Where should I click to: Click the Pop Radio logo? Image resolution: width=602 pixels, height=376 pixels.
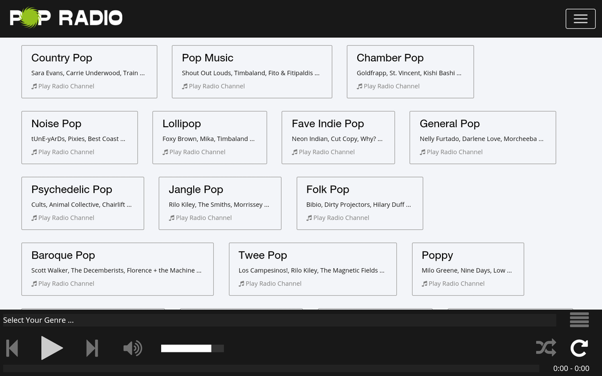pos(66,18)
